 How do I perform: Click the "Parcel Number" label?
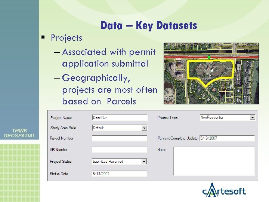(62, 138)
